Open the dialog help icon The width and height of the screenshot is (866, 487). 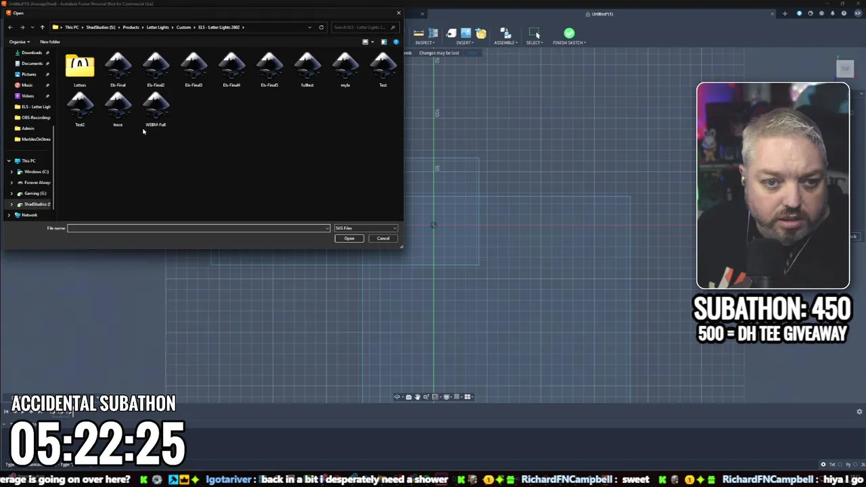396,42
